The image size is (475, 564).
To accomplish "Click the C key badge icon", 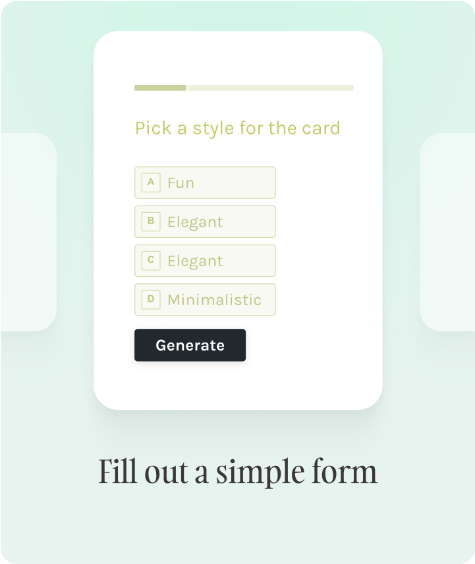I will (151, 260).
